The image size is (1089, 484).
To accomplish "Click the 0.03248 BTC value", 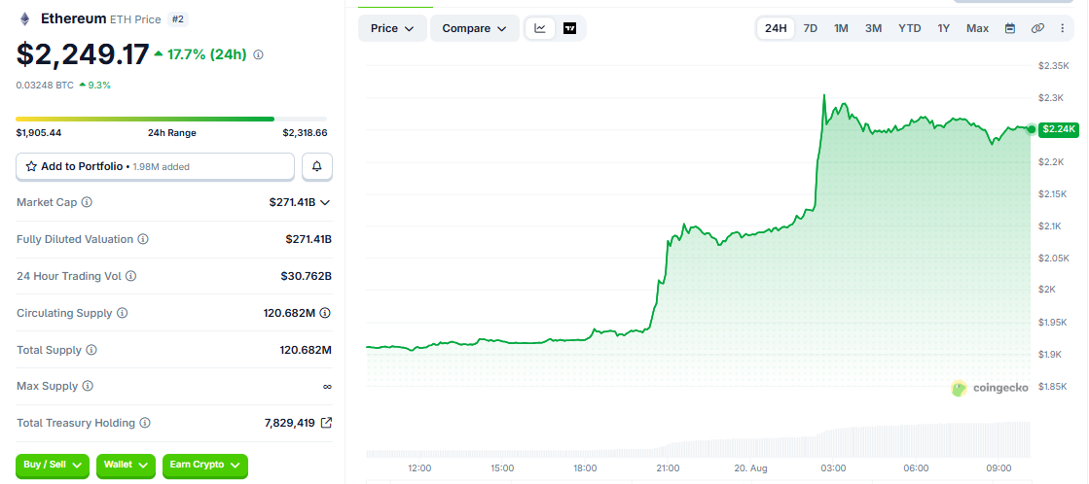I will pyautogui.click(x=45, y=86).
